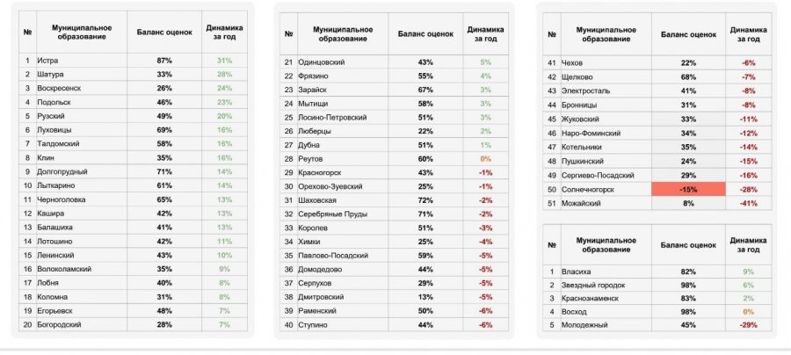Click Можайский's -41% yearly dynamics value
Viewport: 791px width, 355px height.
(748, 204)
